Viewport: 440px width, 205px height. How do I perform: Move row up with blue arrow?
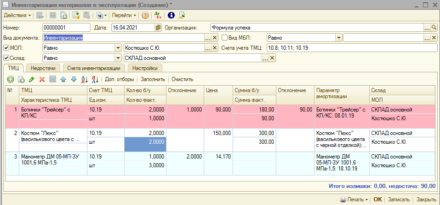pos(63,79)
